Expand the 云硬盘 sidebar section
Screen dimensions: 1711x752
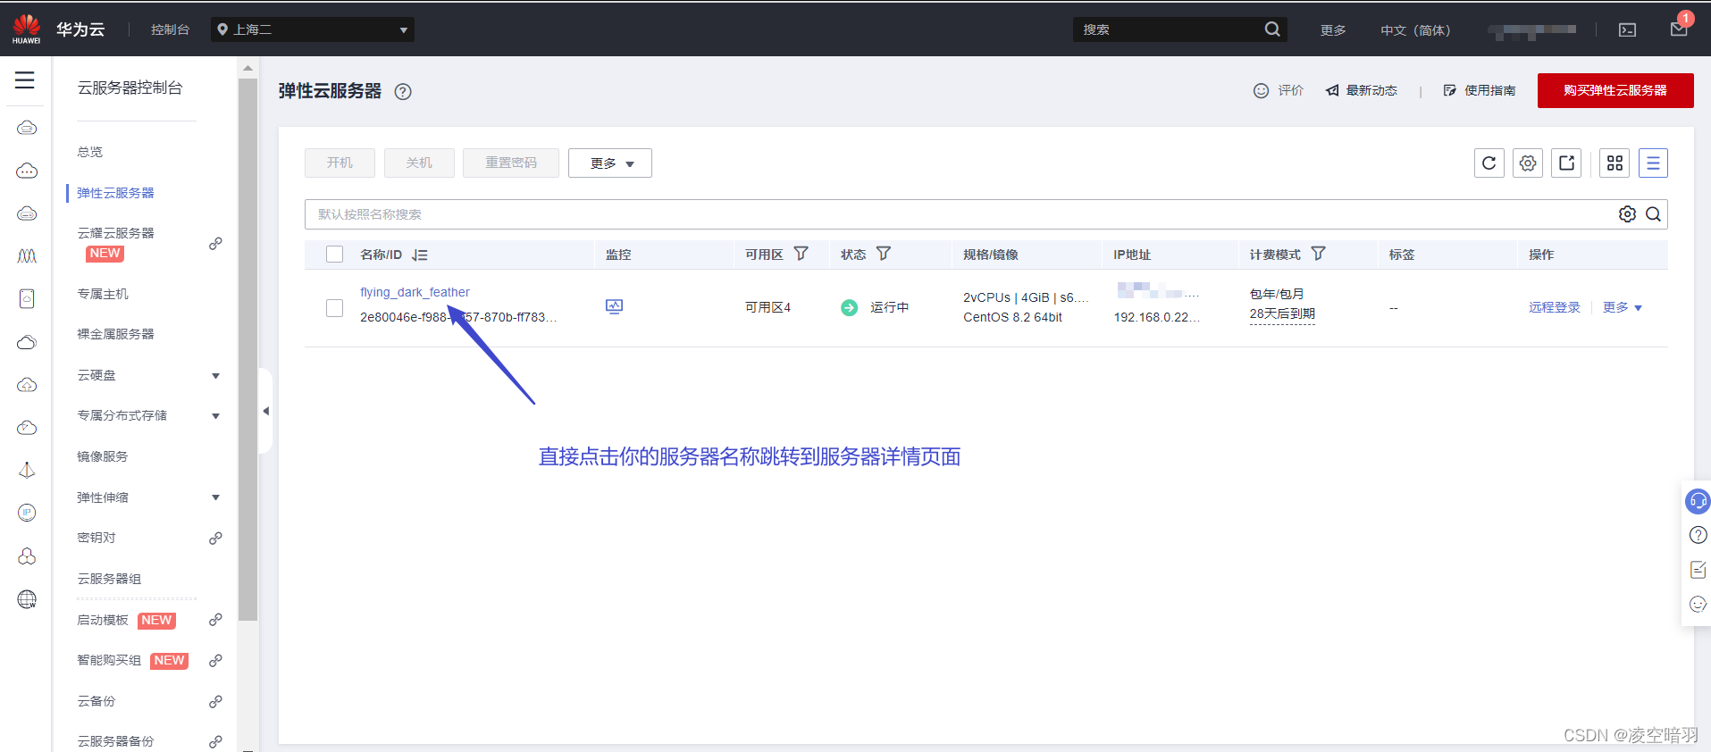tap(215, 376)
